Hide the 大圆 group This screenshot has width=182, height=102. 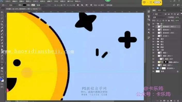coord(153,50)
